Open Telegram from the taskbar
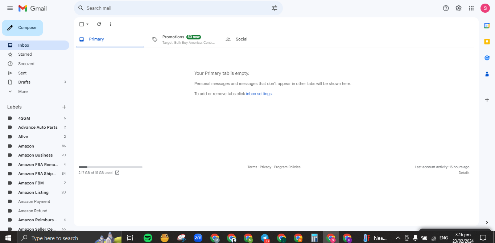Image resolution: width=495 pixels, height=243 pixels. [x=265, y=238]
